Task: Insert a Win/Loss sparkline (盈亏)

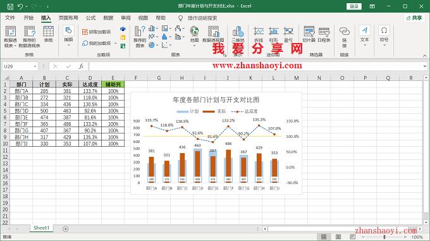Action: pyautogui.click(x=288, y=35)
